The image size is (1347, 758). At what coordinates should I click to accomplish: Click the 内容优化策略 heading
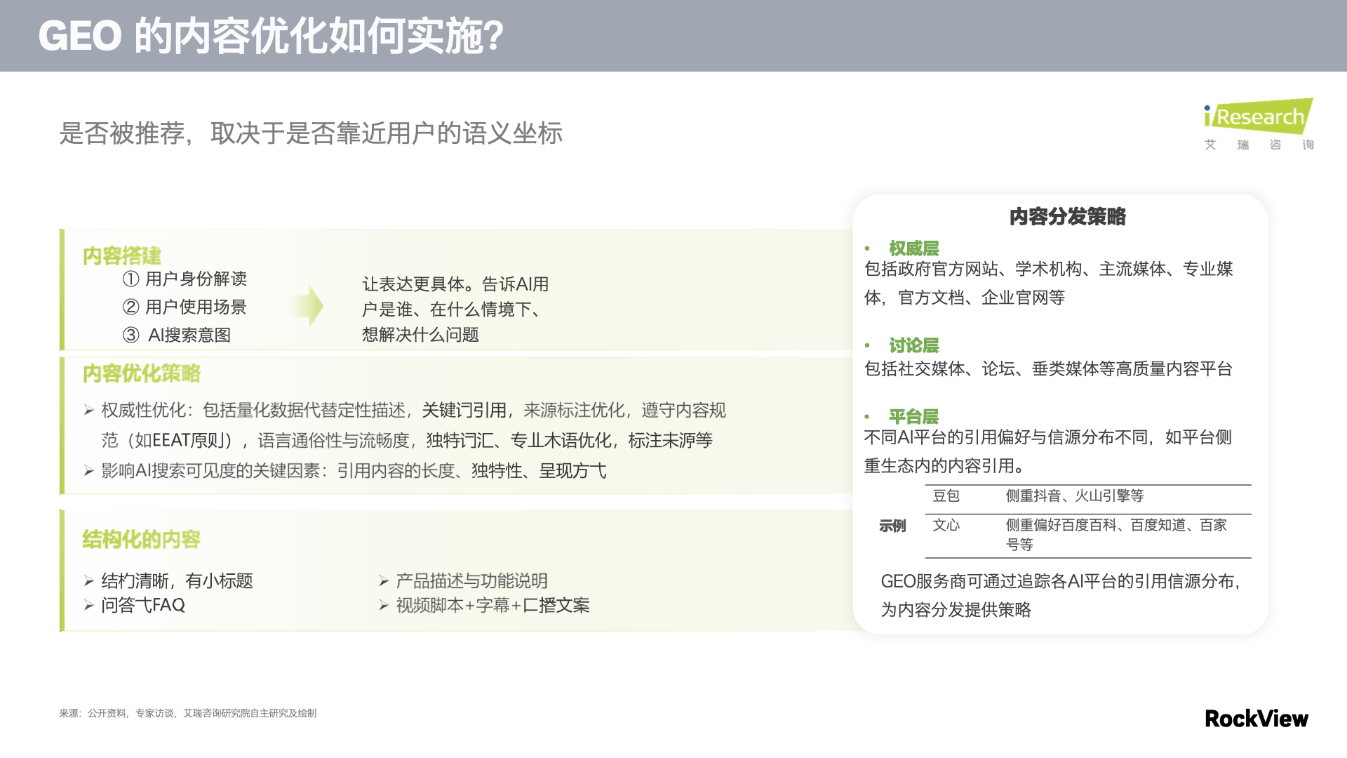pos(142,373)
